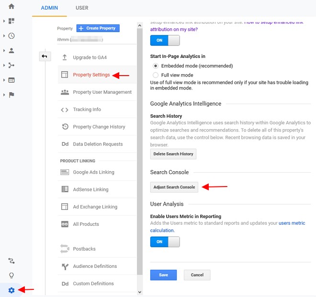Open the Conversions flag icon
Screen dimensions: 316x297
(11, 95)
